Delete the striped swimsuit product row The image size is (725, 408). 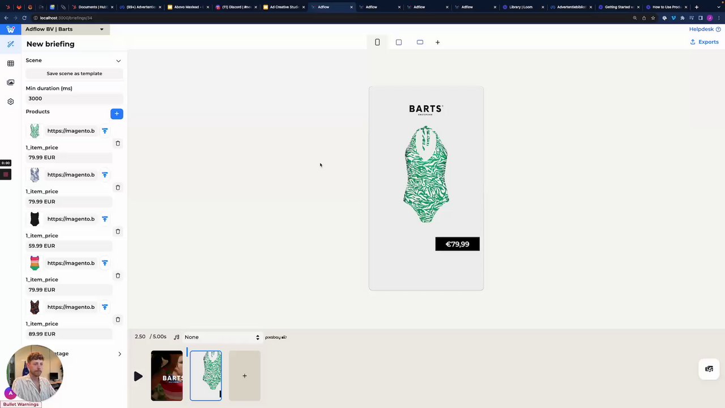(118, 275)
